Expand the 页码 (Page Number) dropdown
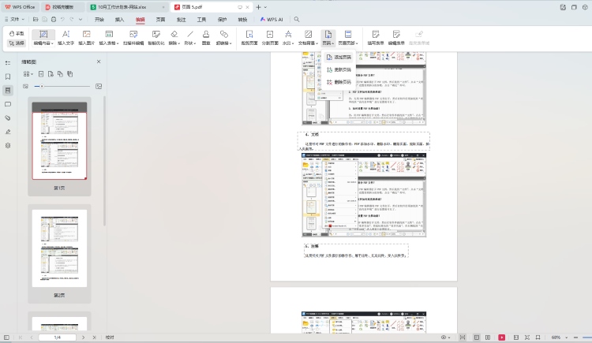Image resolution: width=592 pixels, height=343 pixels. [328, 38]
